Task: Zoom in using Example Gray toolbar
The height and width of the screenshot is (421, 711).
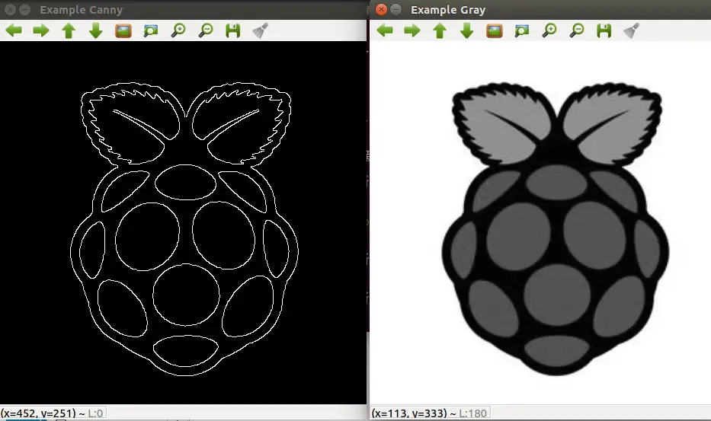Action: pos(549,30)
